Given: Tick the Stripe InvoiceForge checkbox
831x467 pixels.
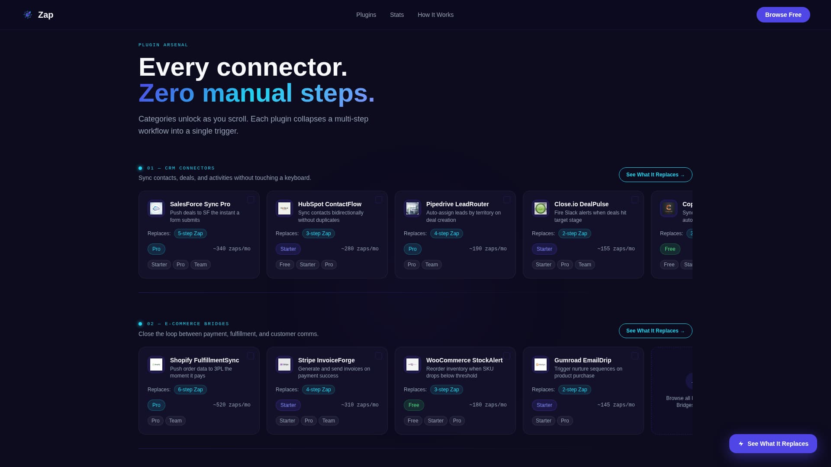Looking at the screenshot, I should coord(379,356).
